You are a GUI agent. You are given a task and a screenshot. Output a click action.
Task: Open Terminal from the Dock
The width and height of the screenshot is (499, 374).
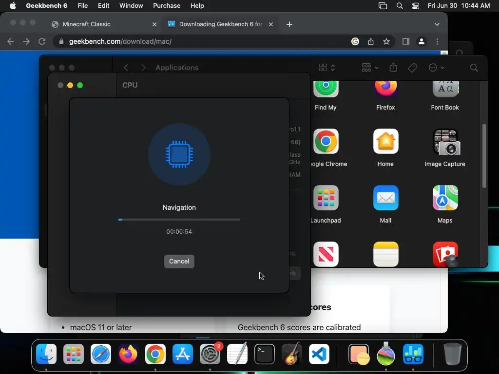265,354
